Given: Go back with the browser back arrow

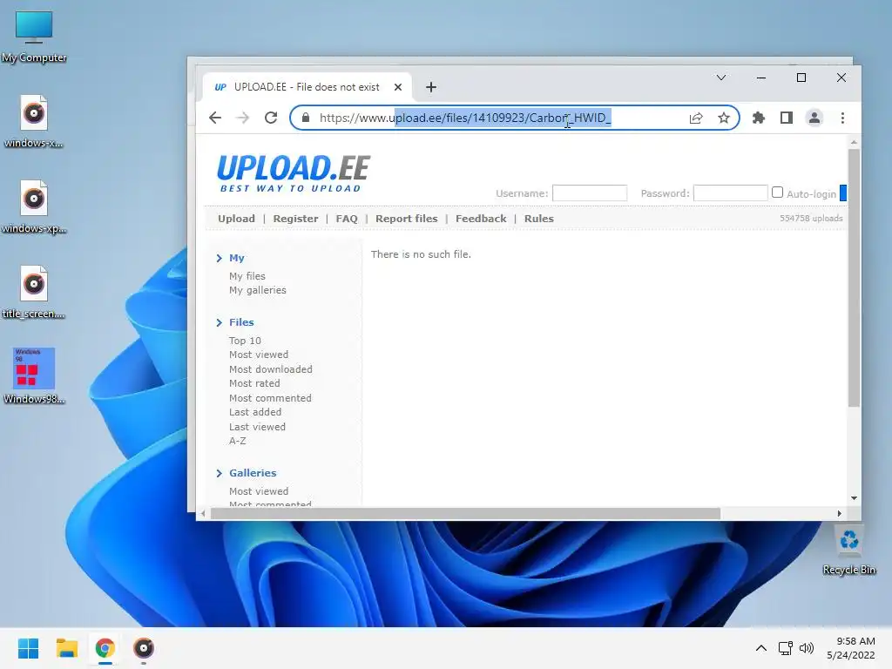Looking at the screenshot, I should pyautogui.click(x=215, y=118).
